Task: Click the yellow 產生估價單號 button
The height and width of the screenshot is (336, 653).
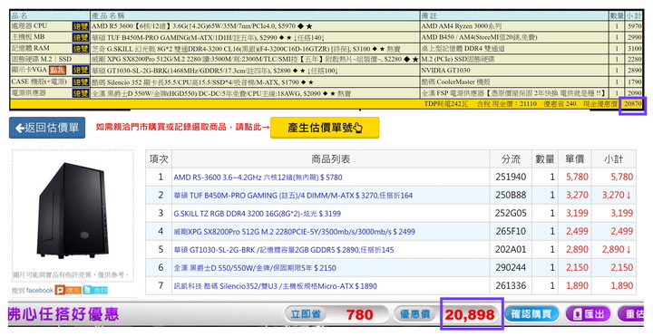Action: pos(325,128)
